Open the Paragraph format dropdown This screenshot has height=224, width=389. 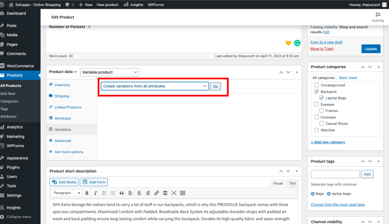tap(66, 193)
